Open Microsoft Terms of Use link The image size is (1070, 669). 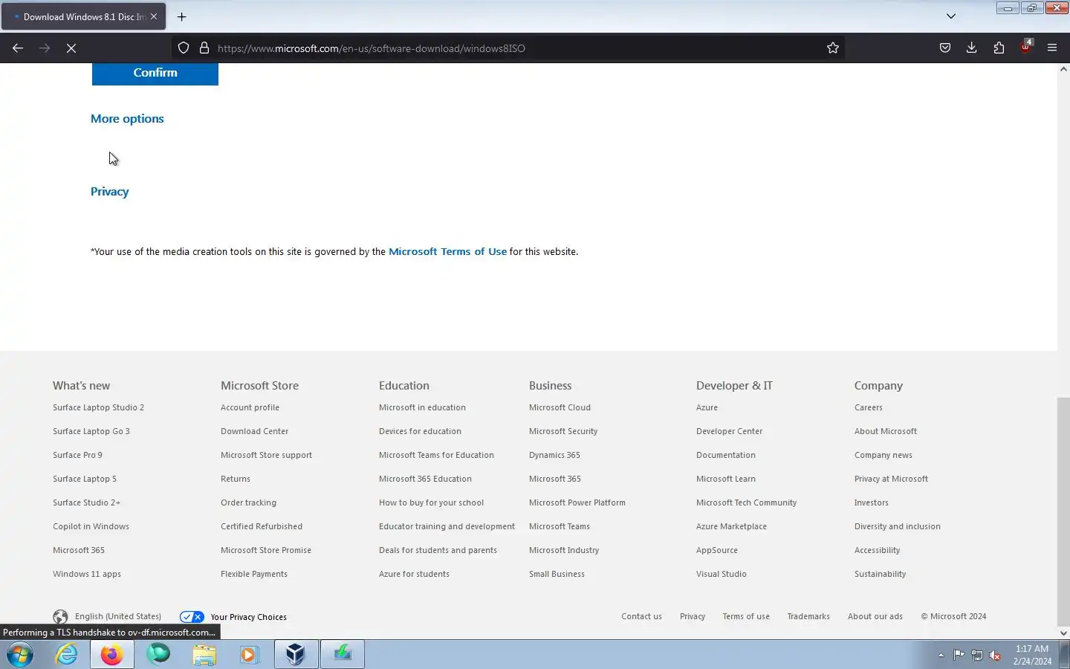tap(447, 252)
